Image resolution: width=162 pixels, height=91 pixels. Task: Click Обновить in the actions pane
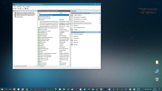pos(76,25)
